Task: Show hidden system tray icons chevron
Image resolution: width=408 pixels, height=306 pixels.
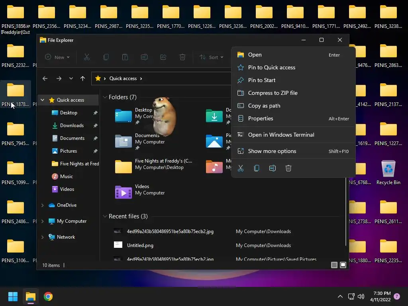Action: click(340, 296)
